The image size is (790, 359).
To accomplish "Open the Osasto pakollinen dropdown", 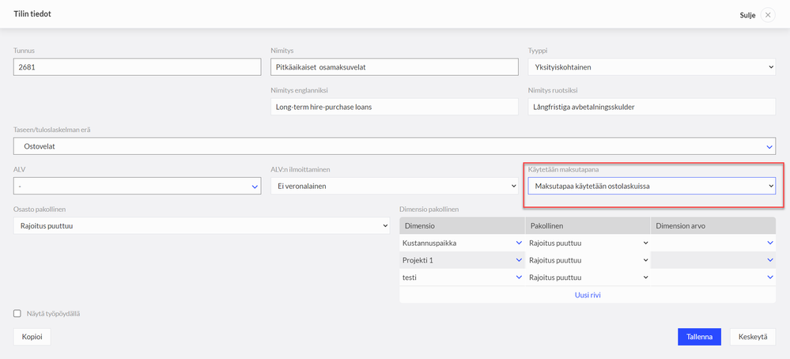I will pos(202,226).
